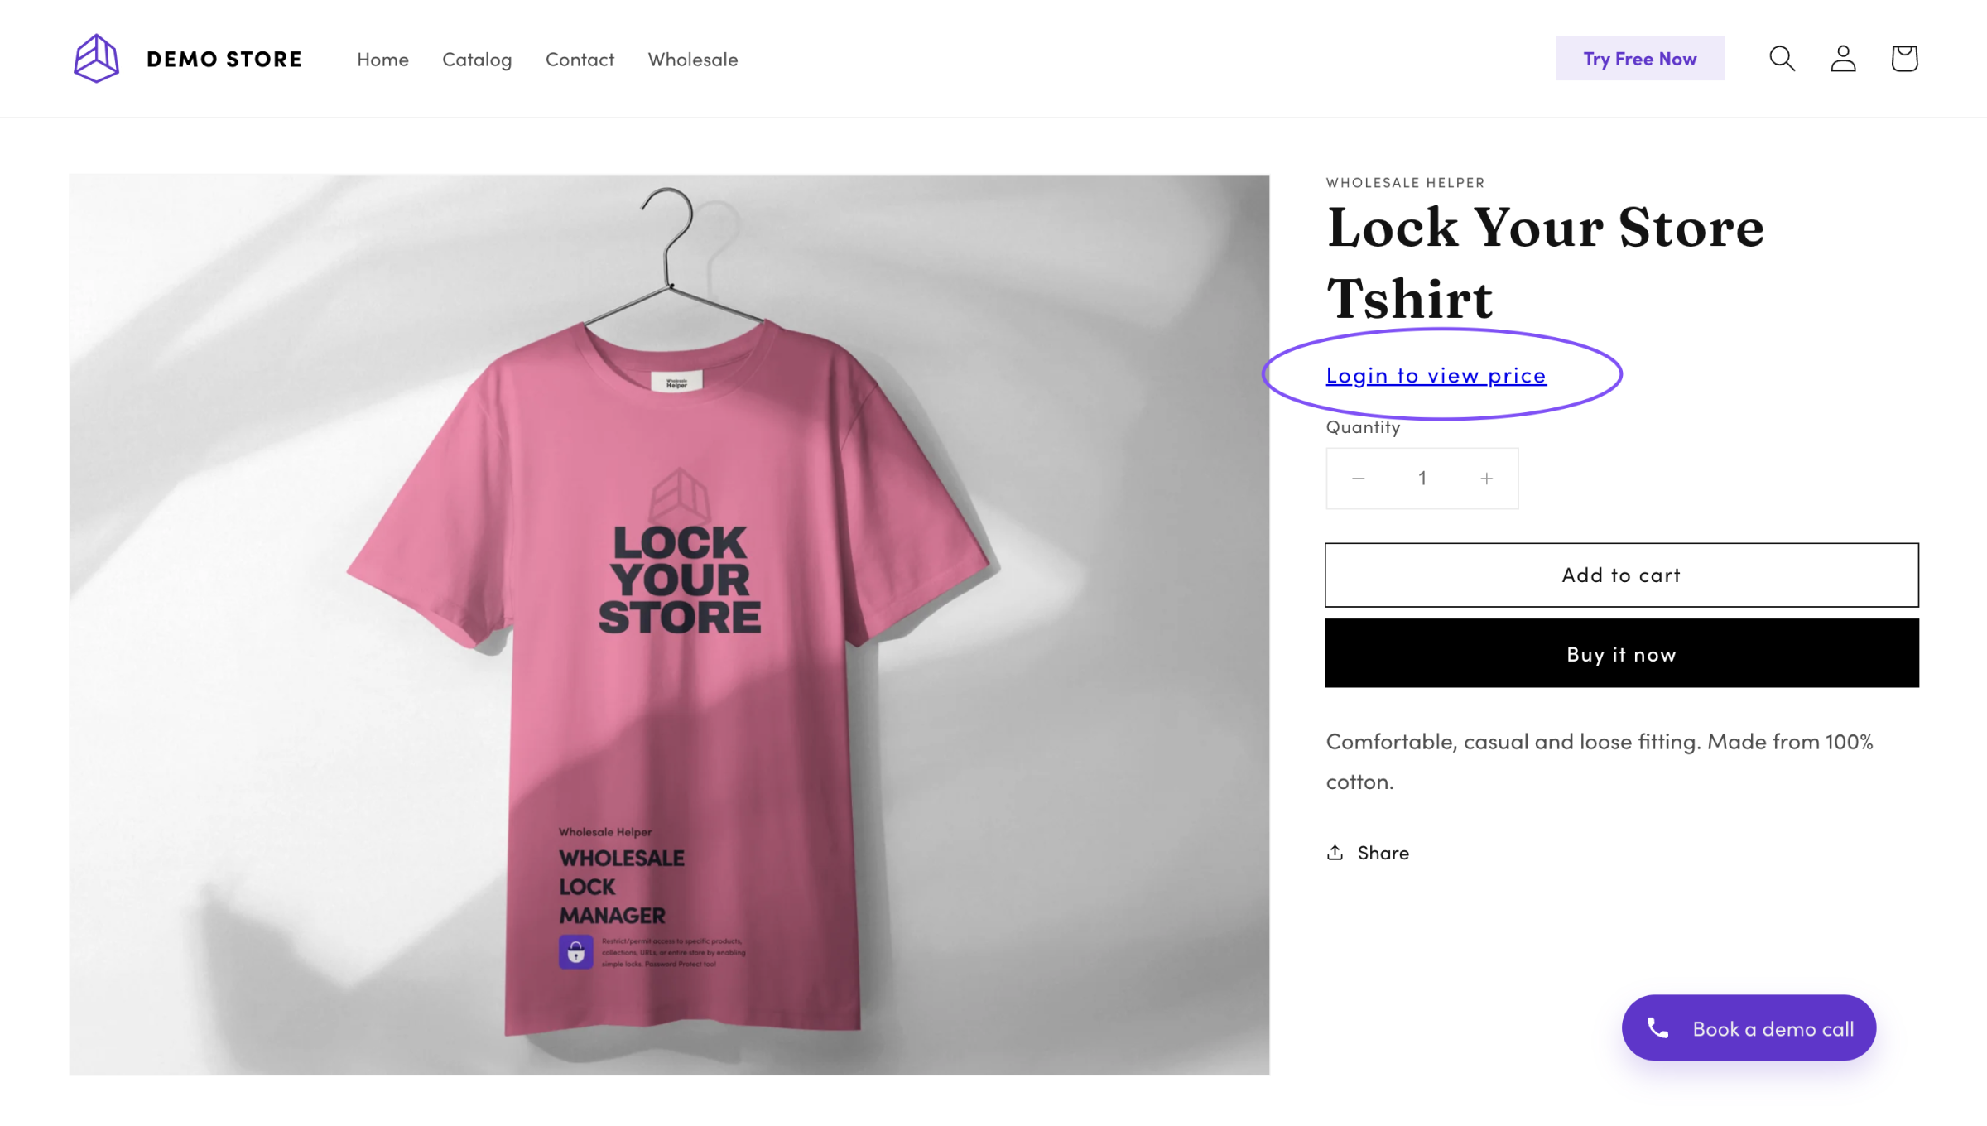Click the Try Free Now button
Viewport: 1987px width, 1126px height.
point(1639,59)
